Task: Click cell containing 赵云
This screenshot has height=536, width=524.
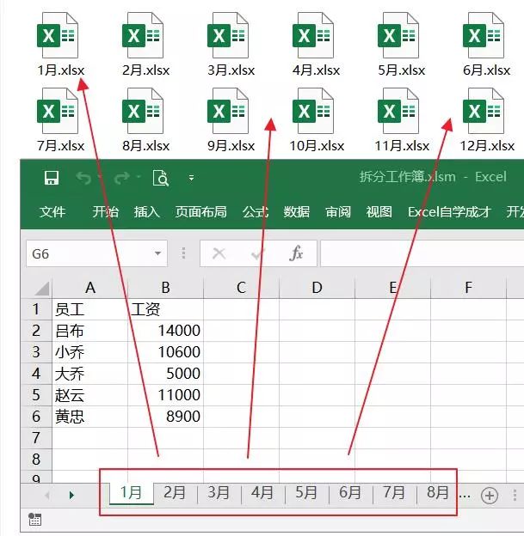Action: pos(90,395)
